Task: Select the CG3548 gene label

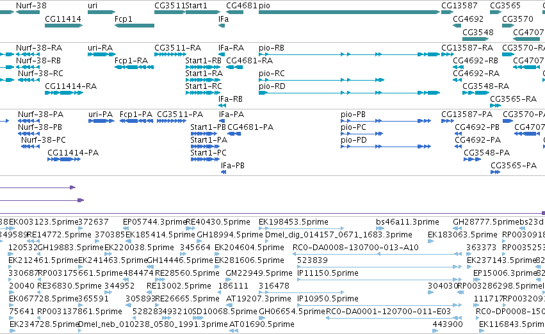Action: click(x=478, y=32)
